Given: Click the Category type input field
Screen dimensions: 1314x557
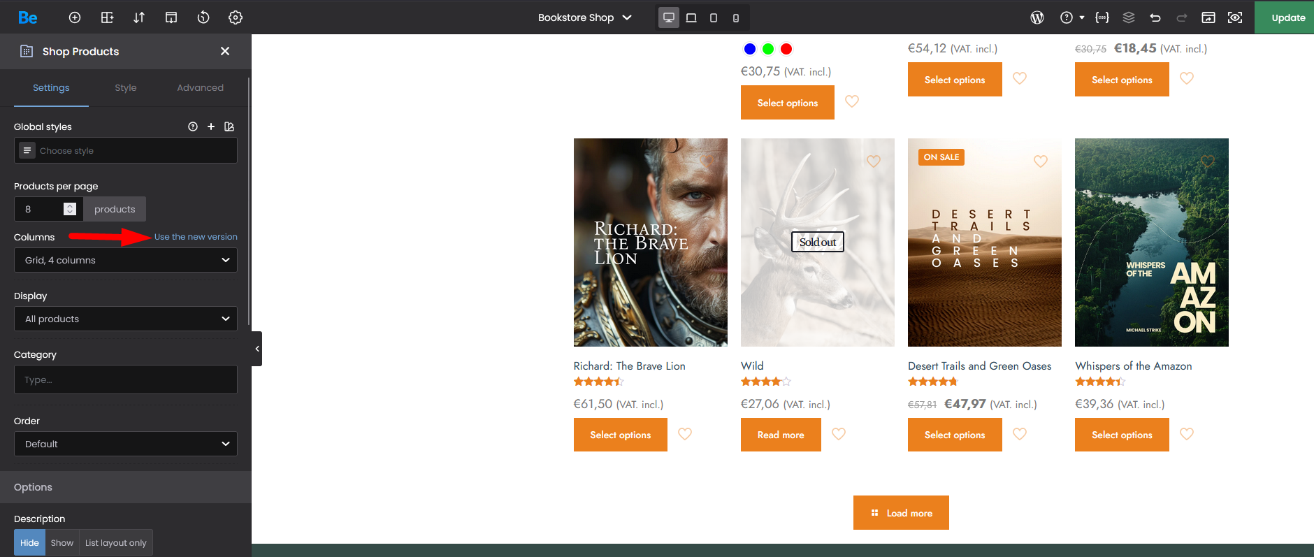Looking at the screenshot, I should [x=126, y=379].
